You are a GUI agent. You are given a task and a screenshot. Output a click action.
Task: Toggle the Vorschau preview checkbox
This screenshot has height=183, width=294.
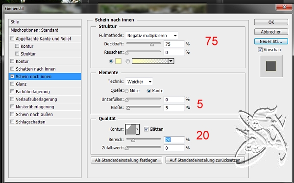tap(260, 50)
